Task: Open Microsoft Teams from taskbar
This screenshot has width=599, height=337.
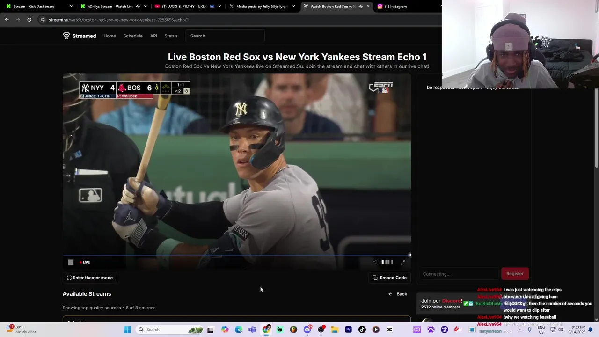Action: pyautogui.click(x=252, y=330)
